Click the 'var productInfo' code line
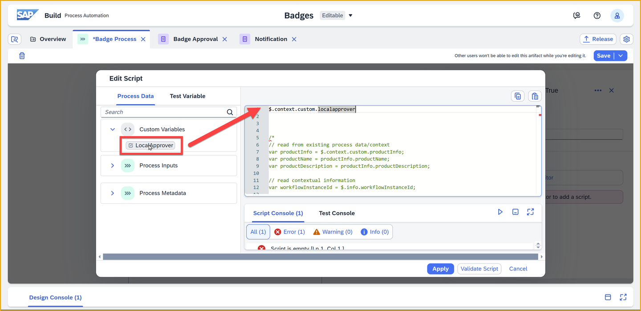 click(x=336, y=152)
